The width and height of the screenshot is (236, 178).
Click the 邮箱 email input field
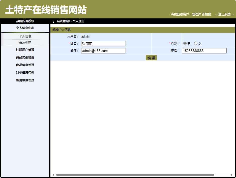103,51
